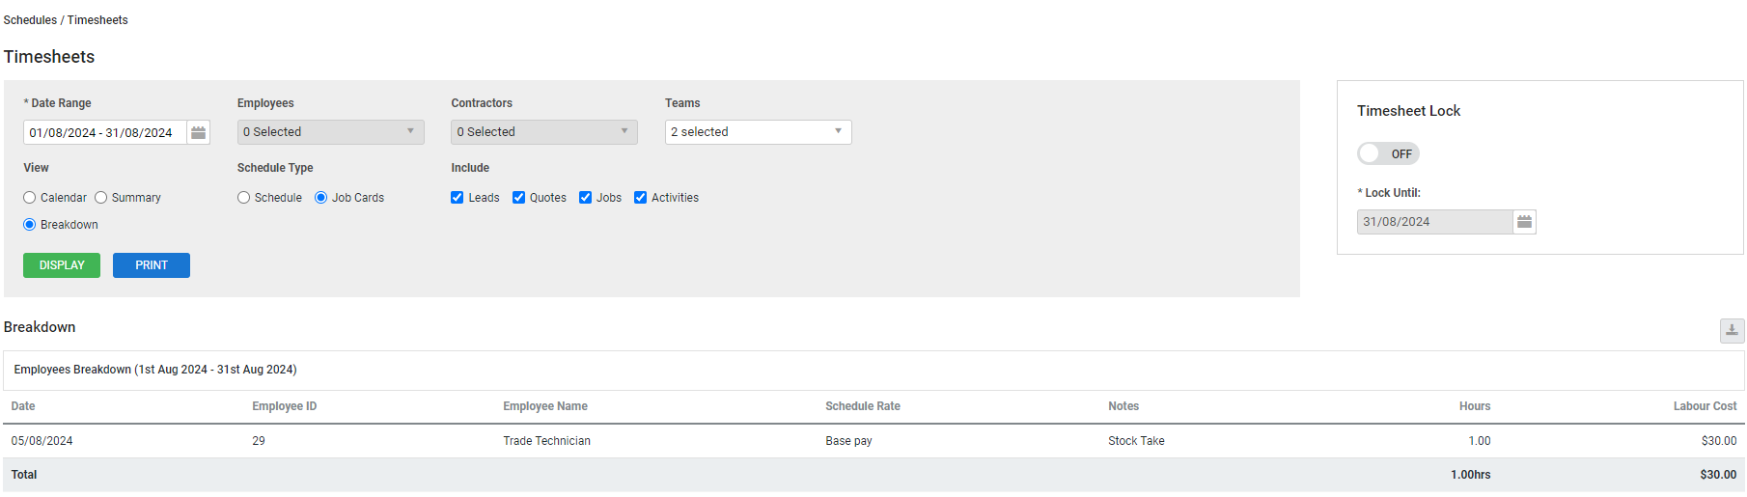This screenshot has height=497, width=1747.
Task: Sort by the Employee Name column header
Action: 545,406
